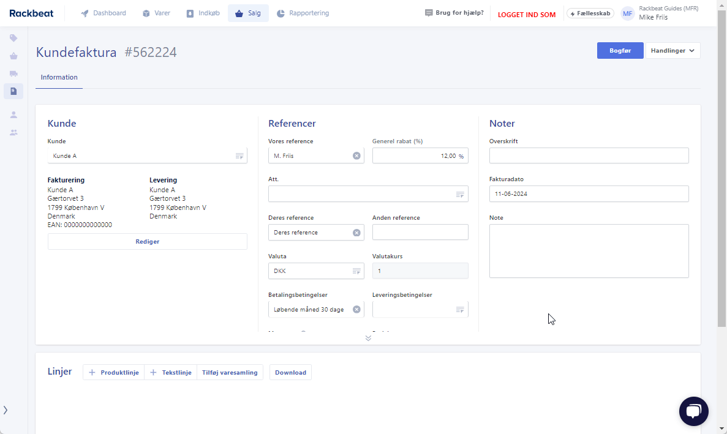727x434 pixels.
Task: Add a new Produktlinje
Action: [x=114, y=372]
